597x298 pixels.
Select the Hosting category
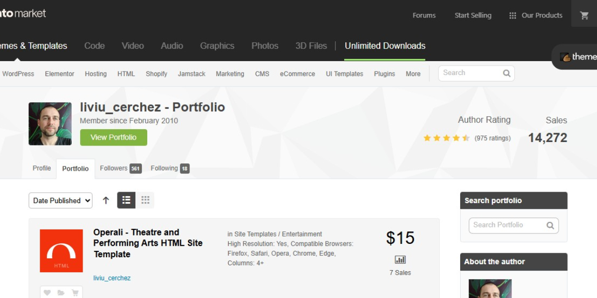[96, 74]
